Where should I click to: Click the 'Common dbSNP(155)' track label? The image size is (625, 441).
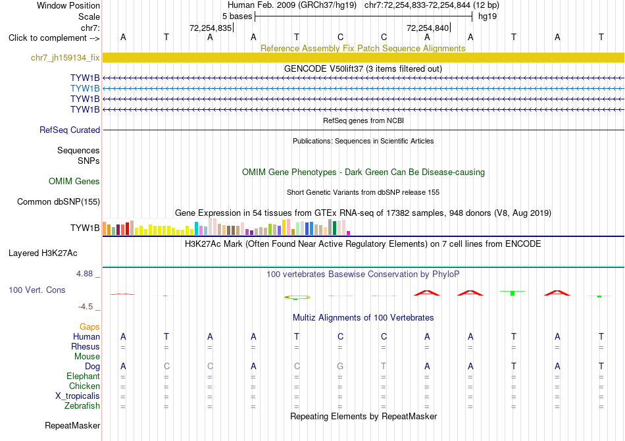pyautogui.click(x=58, y=202)
